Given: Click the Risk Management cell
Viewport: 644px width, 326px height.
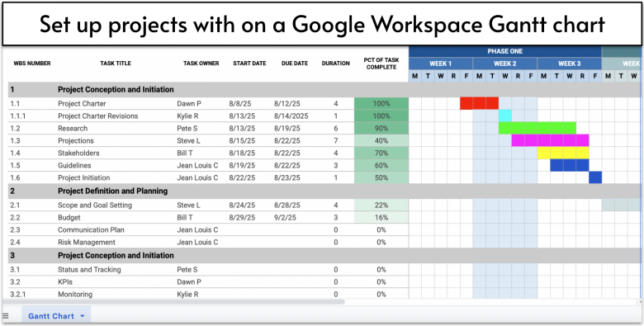Looking at the screenshot, I should tap(86, 242).
